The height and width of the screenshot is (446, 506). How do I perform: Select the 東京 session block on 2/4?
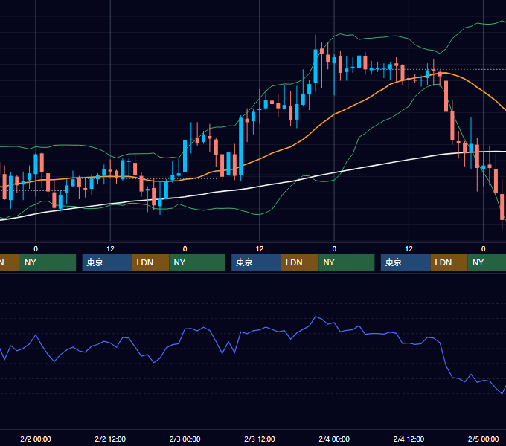406,262
